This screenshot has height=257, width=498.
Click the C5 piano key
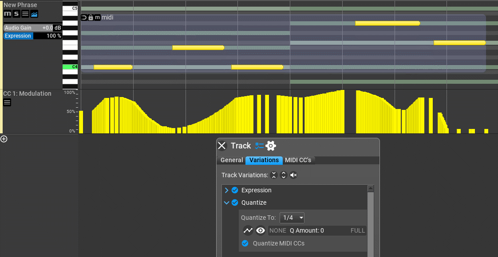coord(70,8)
